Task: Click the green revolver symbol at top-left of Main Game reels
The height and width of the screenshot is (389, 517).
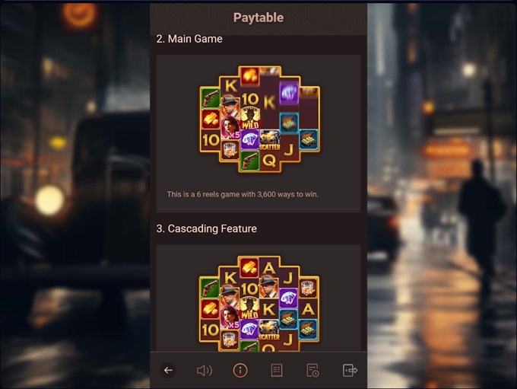Action: coord(211,97)
